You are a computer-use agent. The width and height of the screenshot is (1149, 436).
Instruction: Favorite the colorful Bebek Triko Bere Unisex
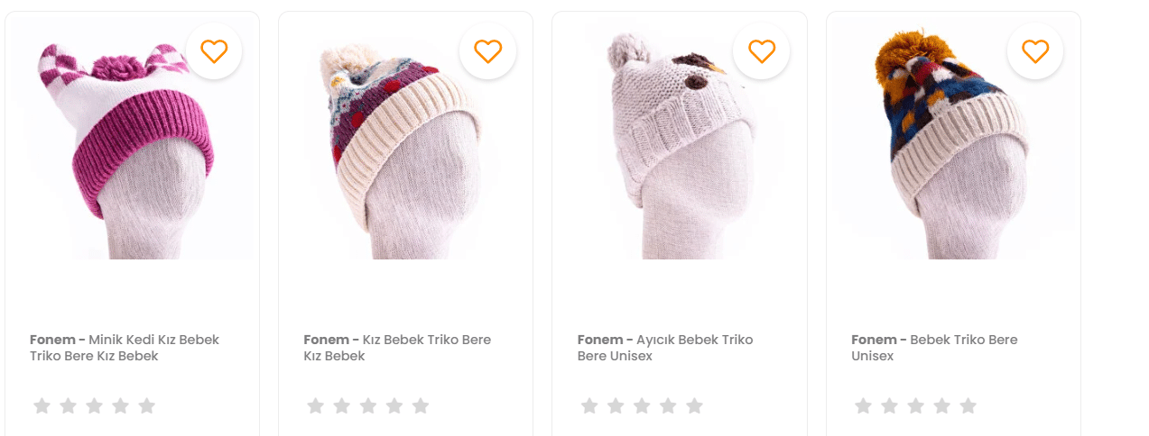pos(1035,51)
